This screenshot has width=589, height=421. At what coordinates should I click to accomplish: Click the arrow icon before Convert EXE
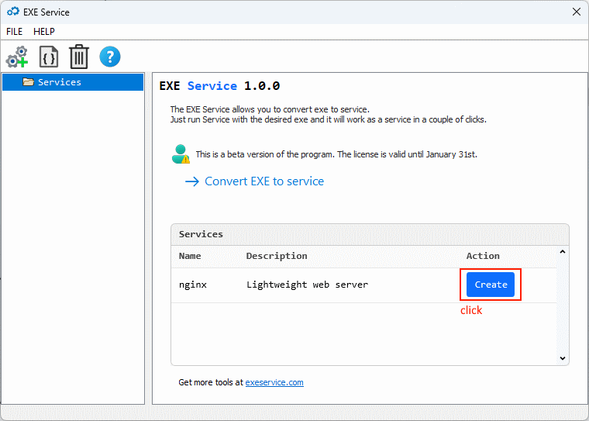pos(192,182)
